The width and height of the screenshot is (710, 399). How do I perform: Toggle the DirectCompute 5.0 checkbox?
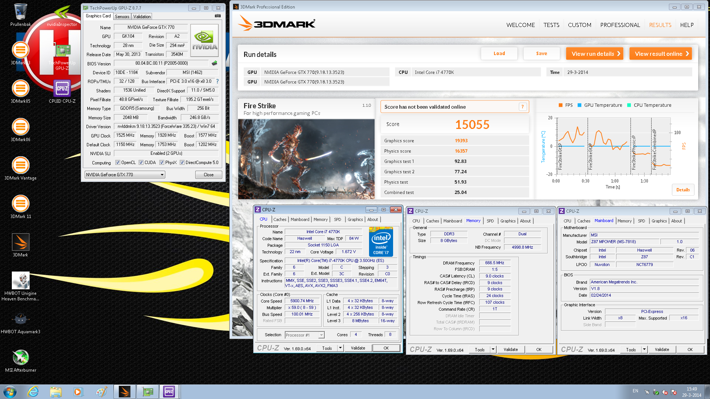pos(182,163)
